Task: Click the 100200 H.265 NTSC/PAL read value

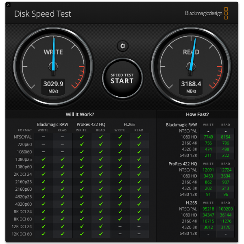Action: point(225,209)
